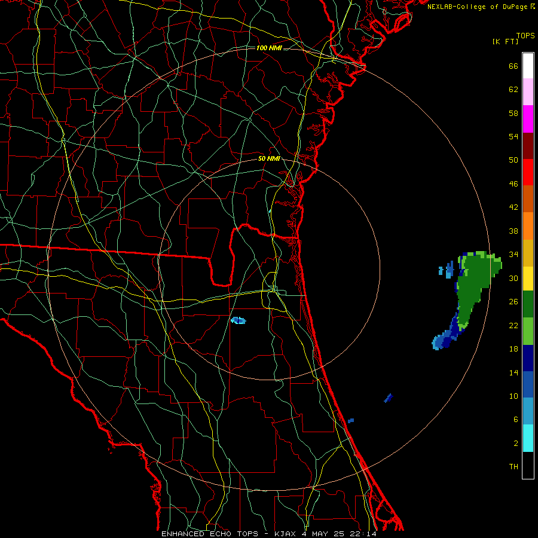The width and height of the screenshot is (538, 538).
Task: Choose the yellow swatch above 30
Action: coord(528,279)
